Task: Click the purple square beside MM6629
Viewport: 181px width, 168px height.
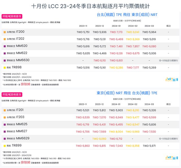Action: pyautogui.click(x=5, y=139)
